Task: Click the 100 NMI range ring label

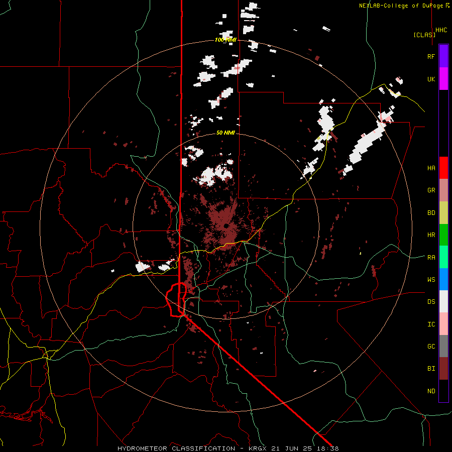Action: (225, 40)
